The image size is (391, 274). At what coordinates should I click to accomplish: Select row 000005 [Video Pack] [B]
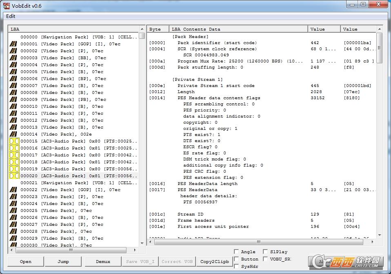[x=62, y=72]
